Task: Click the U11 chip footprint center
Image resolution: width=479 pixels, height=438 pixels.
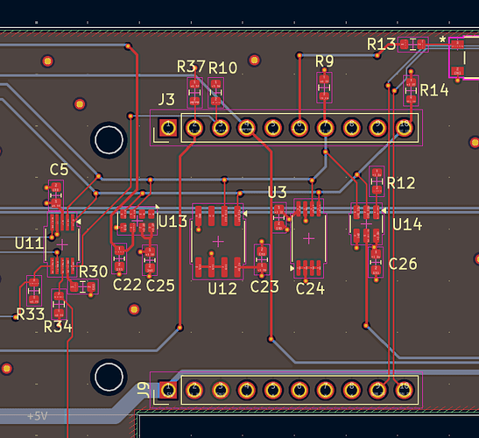Action: [63, 244]
